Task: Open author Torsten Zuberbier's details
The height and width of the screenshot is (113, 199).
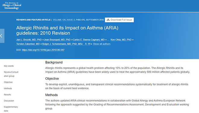Action: [28, 44]
